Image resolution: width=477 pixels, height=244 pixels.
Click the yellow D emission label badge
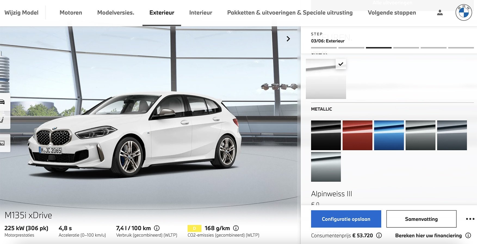click(x=194, y=228)
